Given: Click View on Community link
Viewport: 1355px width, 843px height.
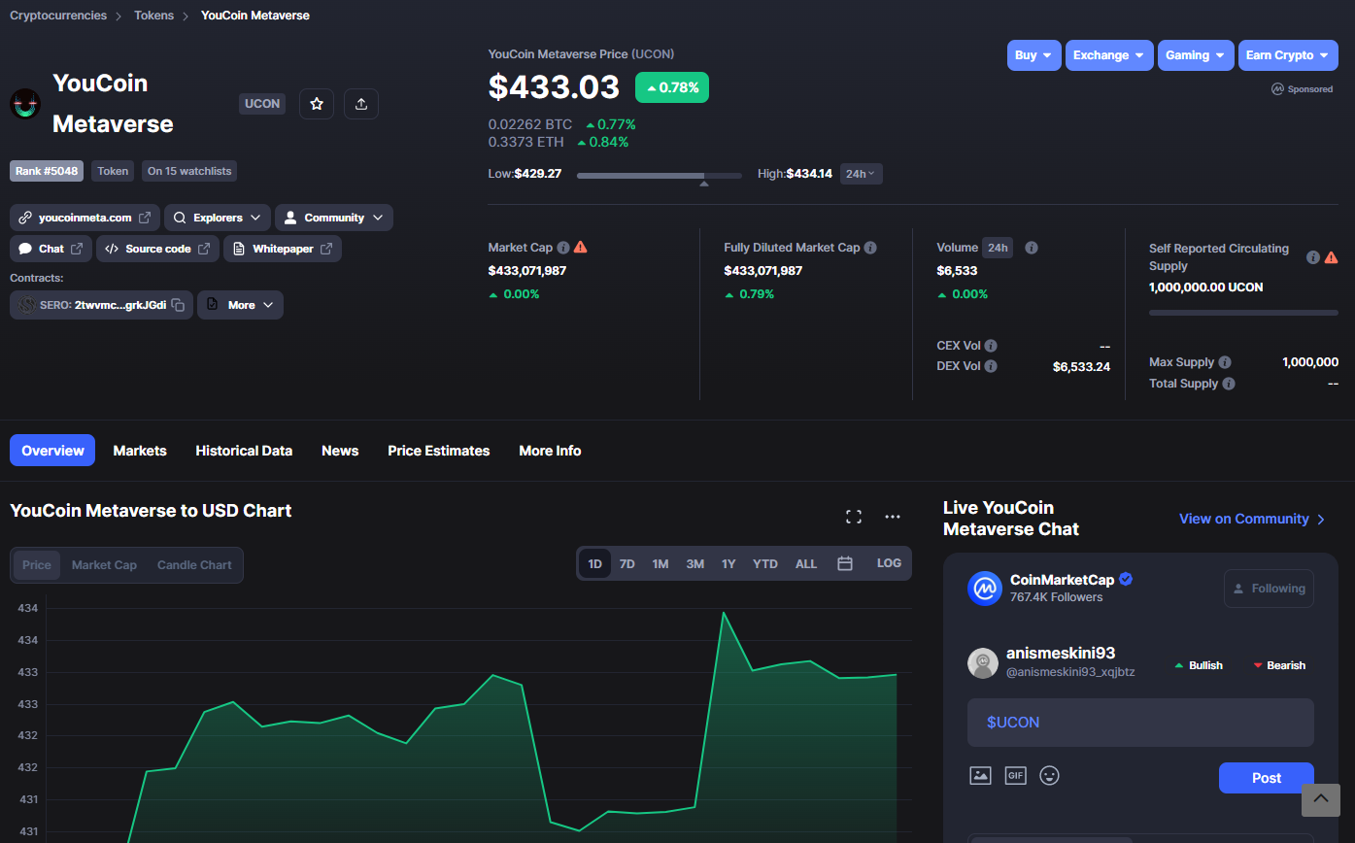Looking at the screenshot, I should (1252, 519).
